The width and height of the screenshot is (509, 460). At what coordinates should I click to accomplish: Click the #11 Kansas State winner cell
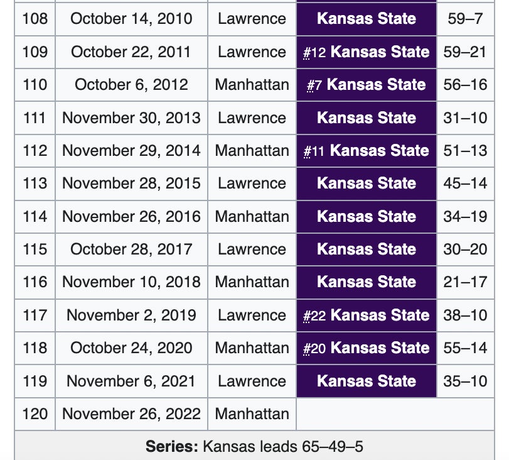[367, 151]
